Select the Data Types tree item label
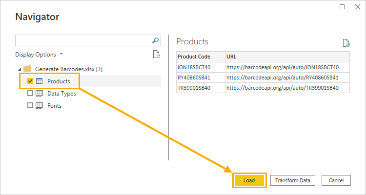 tap(61, 94)
